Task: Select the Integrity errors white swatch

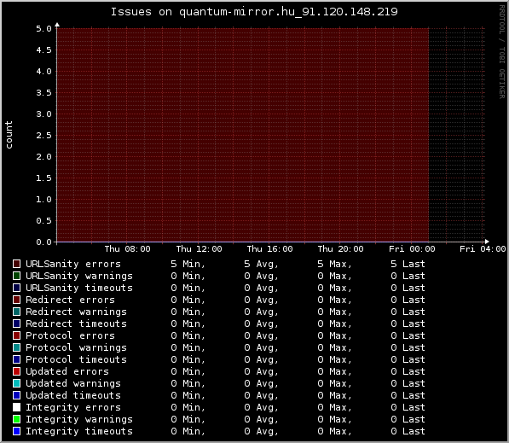Action: (16, 407)
